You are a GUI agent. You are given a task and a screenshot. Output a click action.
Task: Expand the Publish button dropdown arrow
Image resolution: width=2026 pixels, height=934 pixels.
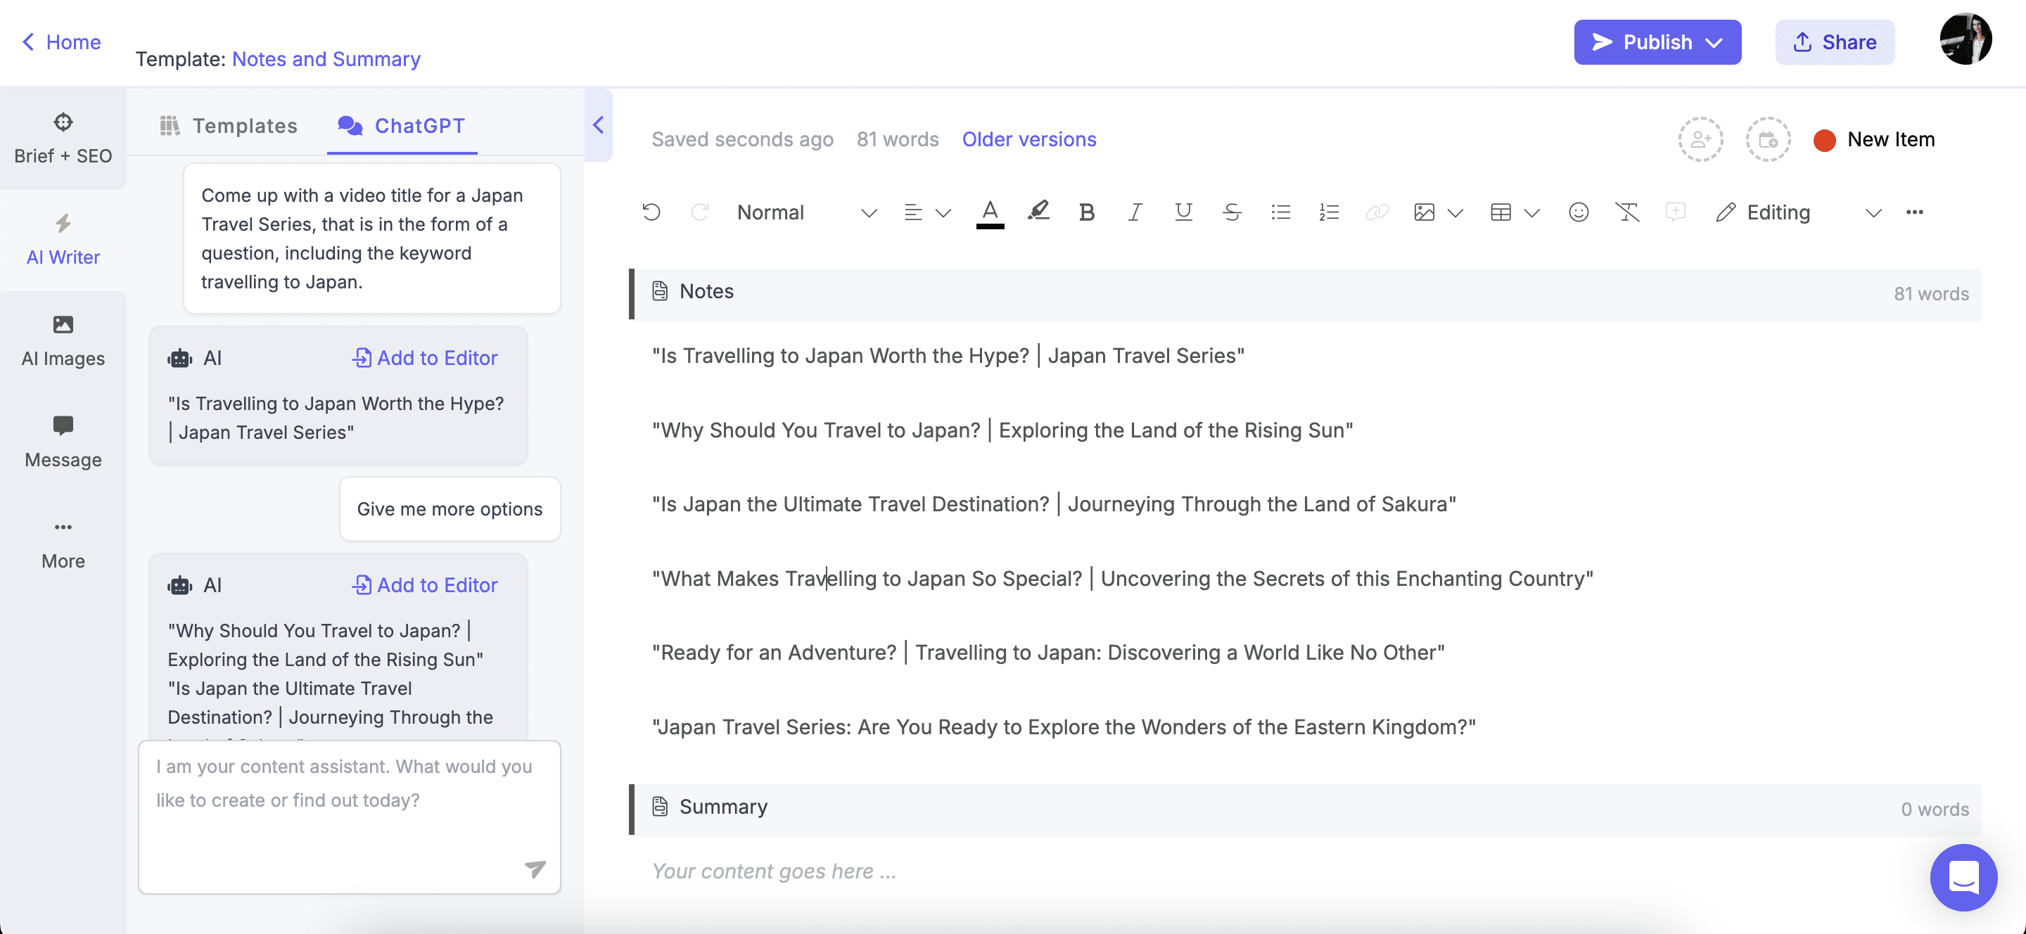pyautogui.click(x=1714, y=42)
